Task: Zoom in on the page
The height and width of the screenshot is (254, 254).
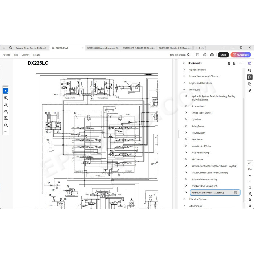Action: 250,200
